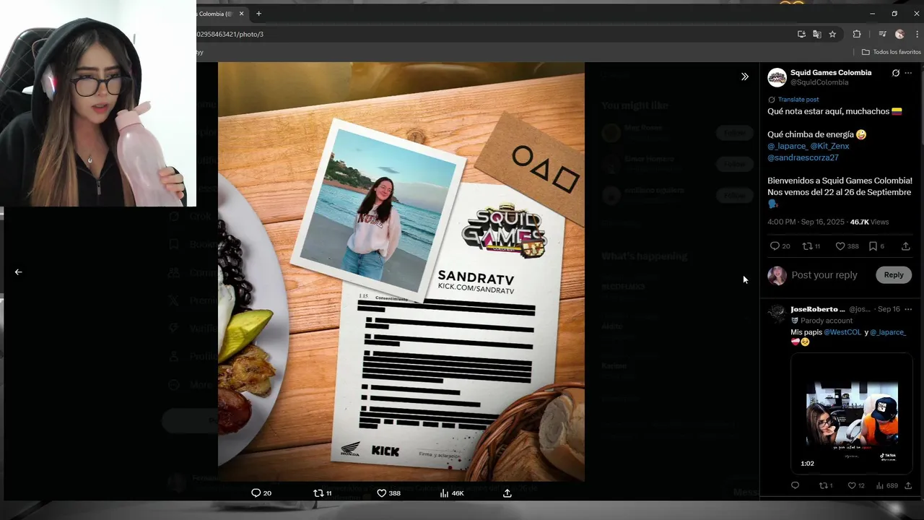Image resolution: width=924 pixels, height=520 pixels.
Task: Click the Grok explain icon on the post
Action: (896, 73)
